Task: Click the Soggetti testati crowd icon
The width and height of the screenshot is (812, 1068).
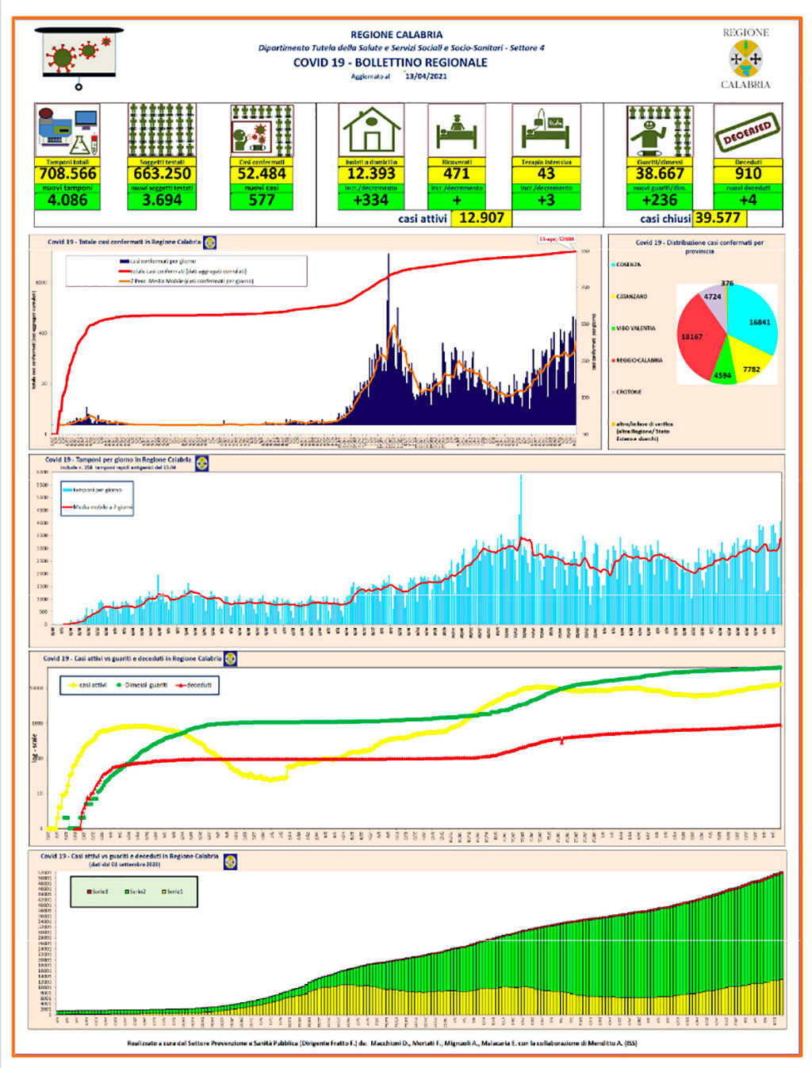Action: (162, 131)
